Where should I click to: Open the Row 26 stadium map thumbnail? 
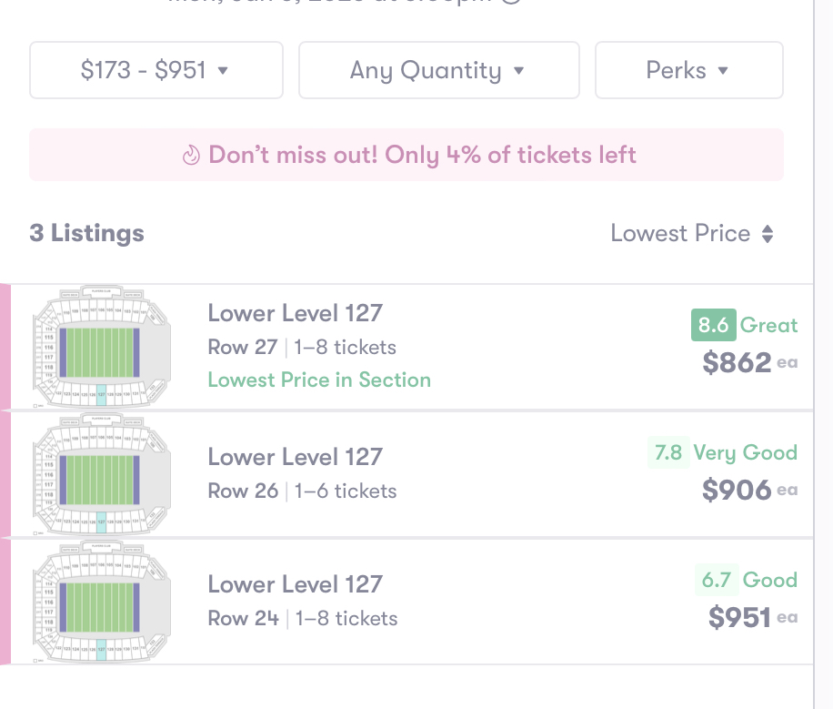pos(101,474)
